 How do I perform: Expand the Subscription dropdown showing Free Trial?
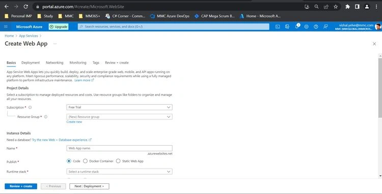coord(119,107)
